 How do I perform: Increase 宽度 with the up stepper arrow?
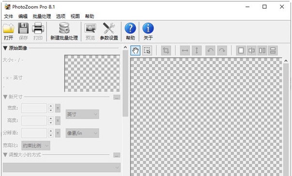tap(51, 106)
